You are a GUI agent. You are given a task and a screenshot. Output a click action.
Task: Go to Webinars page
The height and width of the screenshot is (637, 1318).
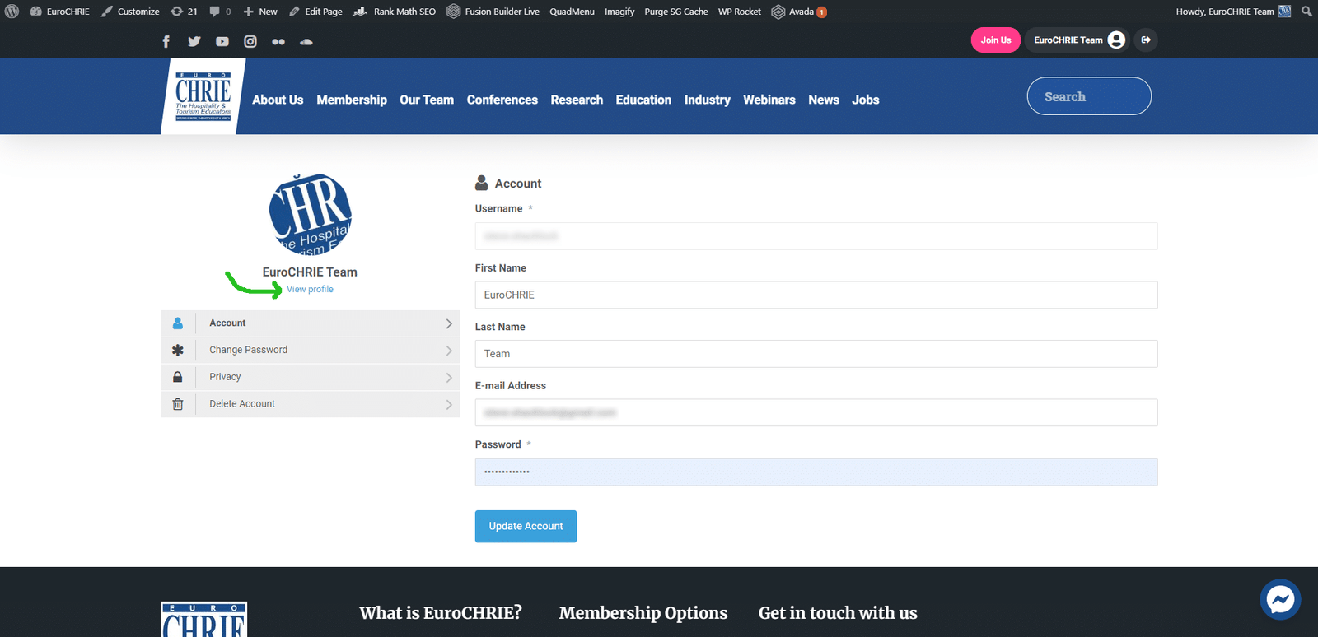pyautogui.click(x=769, y=100)
